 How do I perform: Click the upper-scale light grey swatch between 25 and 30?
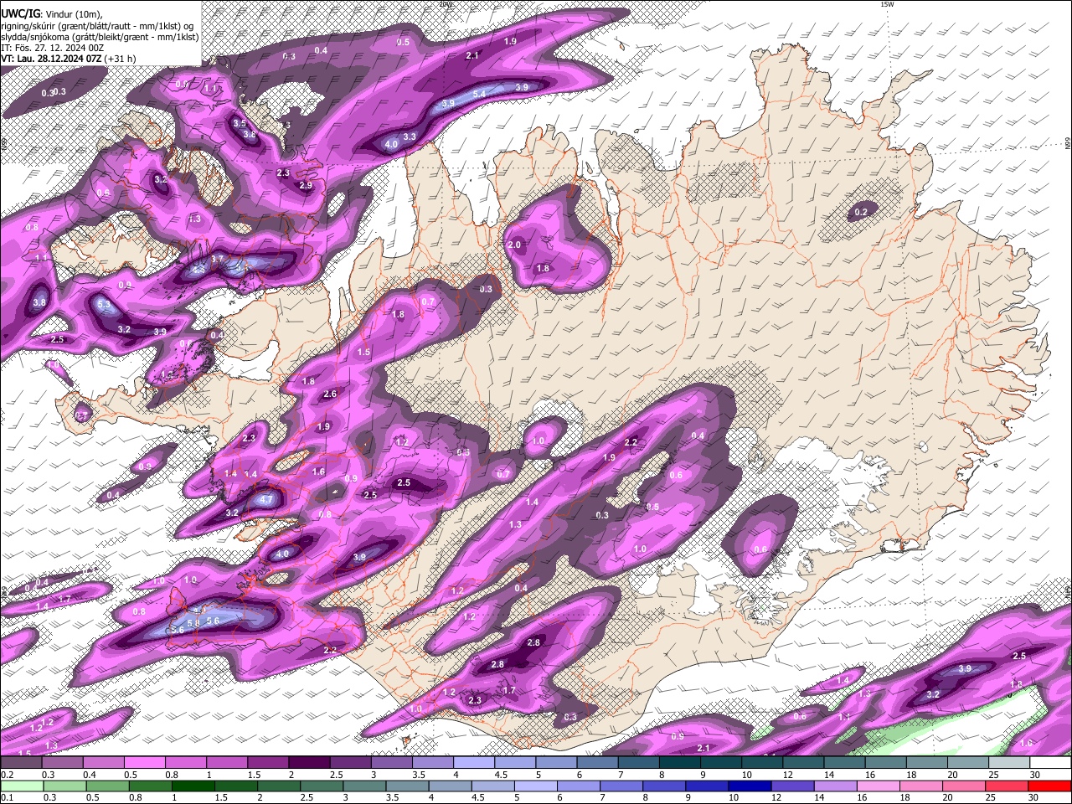(x=1009, y=763)
